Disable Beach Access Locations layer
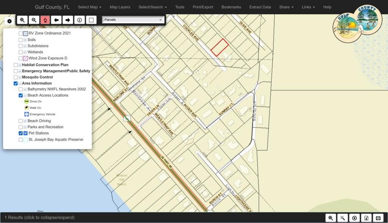 pyautogui.click(x=21, y=95)
